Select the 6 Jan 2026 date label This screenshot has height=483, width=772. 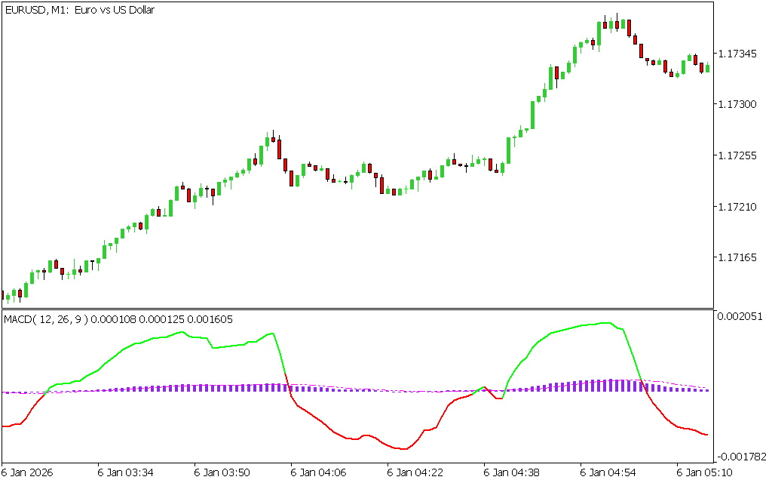tap(29, 472)
